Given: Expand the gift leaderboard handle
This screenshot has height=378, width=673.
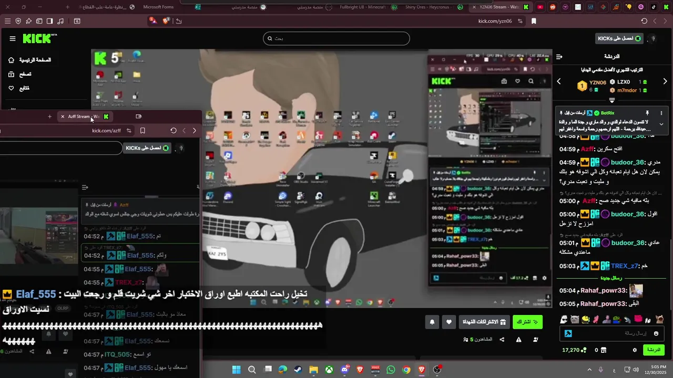Looking at the screenshot, I should [612, 100].
